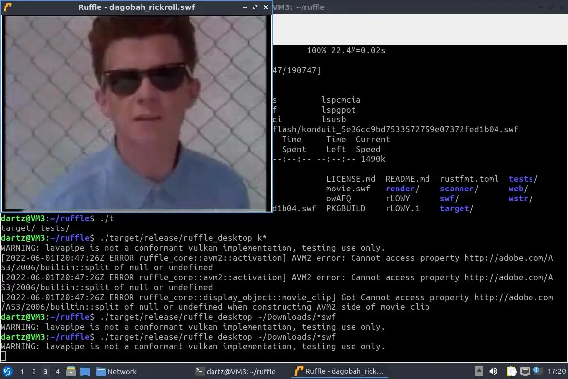This screenshot has height=379, width=568.
Task: Click the 17:20 clock in the tray
Action: click(556, 371)
